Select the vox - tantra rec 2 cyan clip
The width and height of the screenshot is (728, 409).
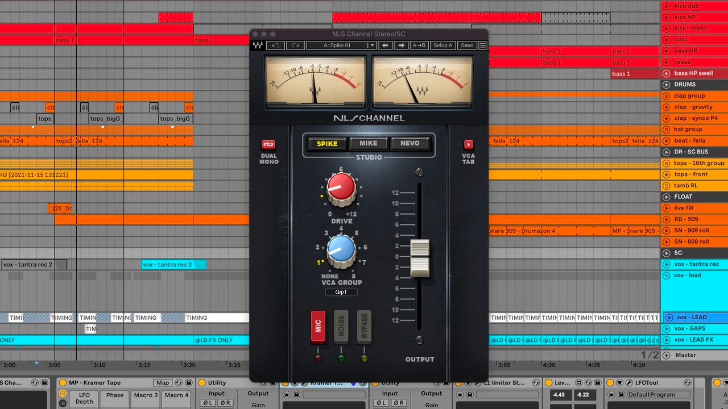coord(173,265)
